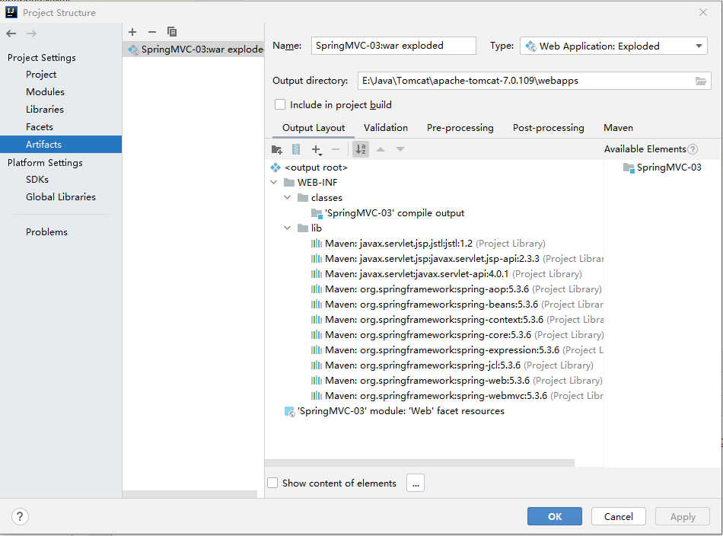Select javax.servlet.jsp-api:2.3.3 library entry
The height and width of the screenshot is (536, 723).
(457, 259)
